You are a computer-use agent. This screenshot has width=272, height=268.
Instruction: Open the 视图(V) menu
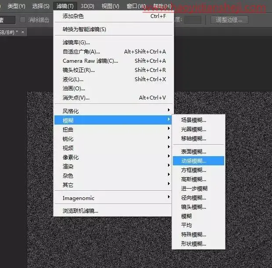[110, 6]
